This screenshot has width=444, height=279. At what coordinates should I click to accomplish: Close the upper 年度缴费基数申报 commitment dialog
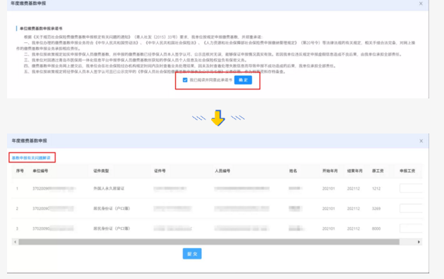(421, 4)
